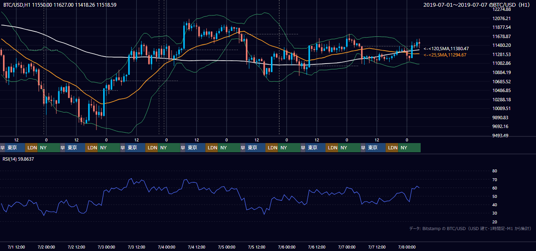The image size is (536, 251).
Task: Click the 7/1 12:00 time label
Action: click(x=16, y=247)
